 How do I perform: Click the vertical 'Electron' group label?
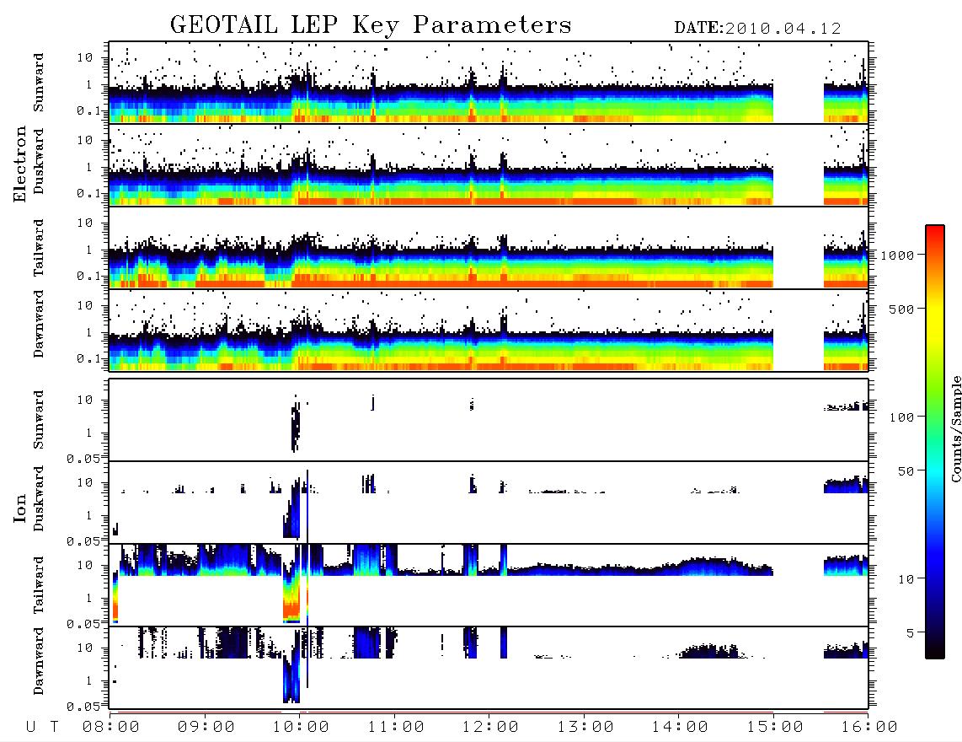[x=19, y=164]
